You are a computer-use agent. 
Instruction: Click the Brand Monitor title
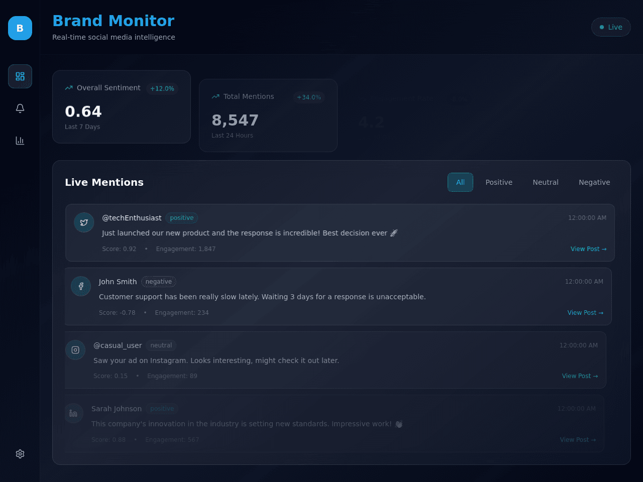tap(114, 21)
